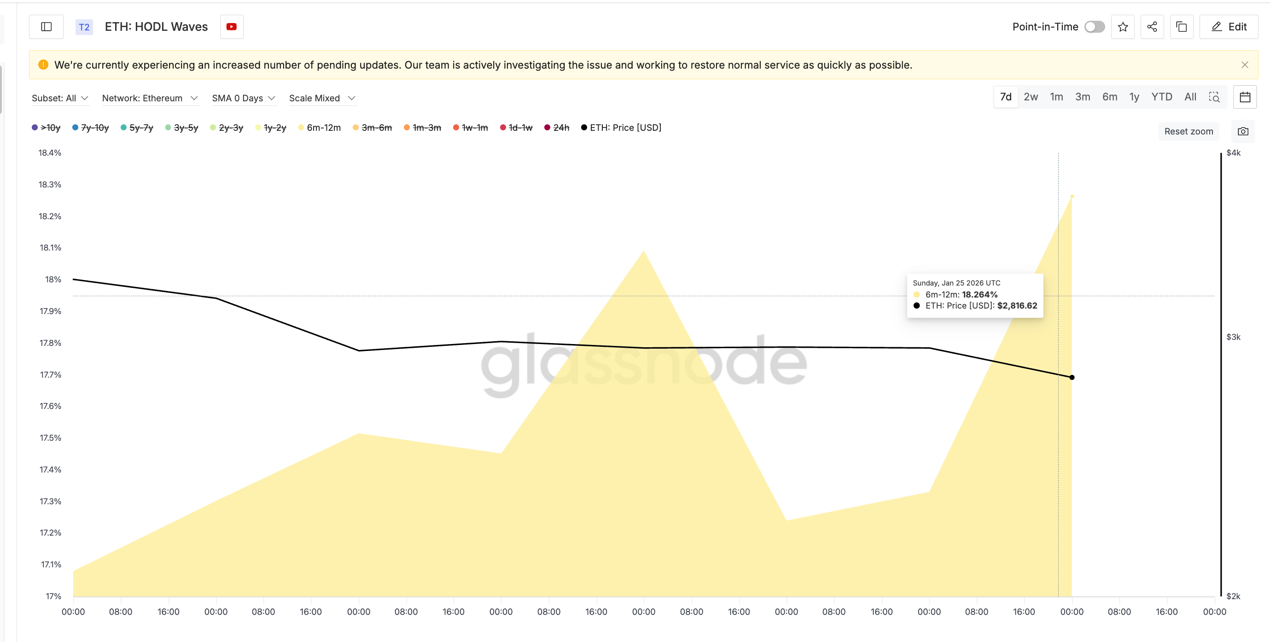Toggle ETH: Price [USD] legend entry
Viewport: 1270px width, 642px height.
click(625, 128)
